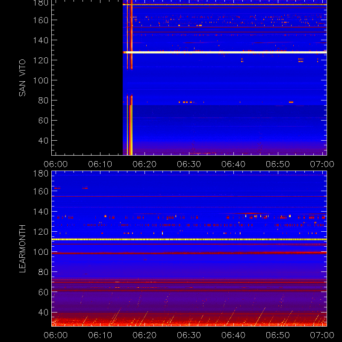Click 06:50 time label under San Vito plot
This screenshot has width=342, height=342.
pyautogui.click(x=278, y=164)
